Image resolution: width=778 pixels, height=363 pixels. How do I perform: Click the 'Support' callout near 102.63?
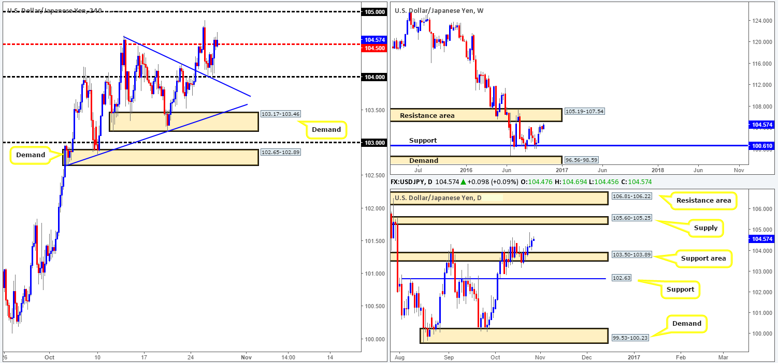coord(681,290)
